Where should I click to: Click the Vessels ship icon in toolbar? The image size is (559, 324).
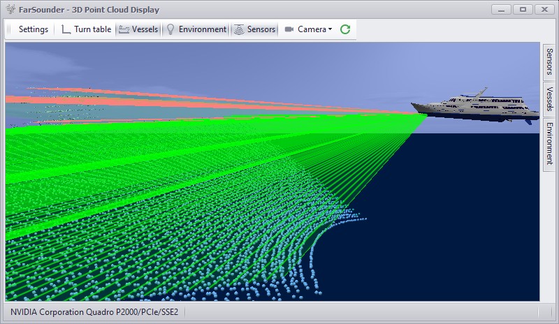[x=124, y=29]
